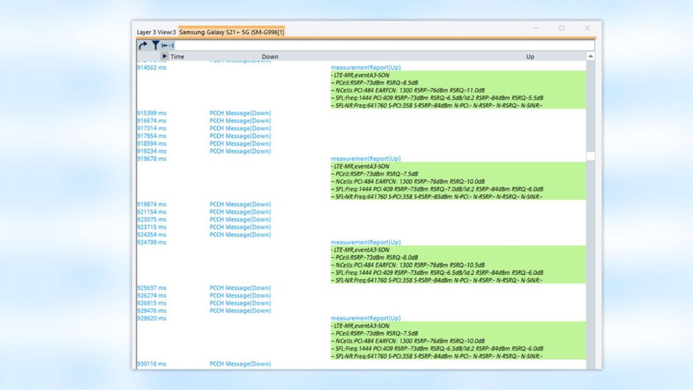Click the NCells PCI:484 EARFCN detail row
The width and height of the screenshot is (693, 390).
(x=407, y=90)
